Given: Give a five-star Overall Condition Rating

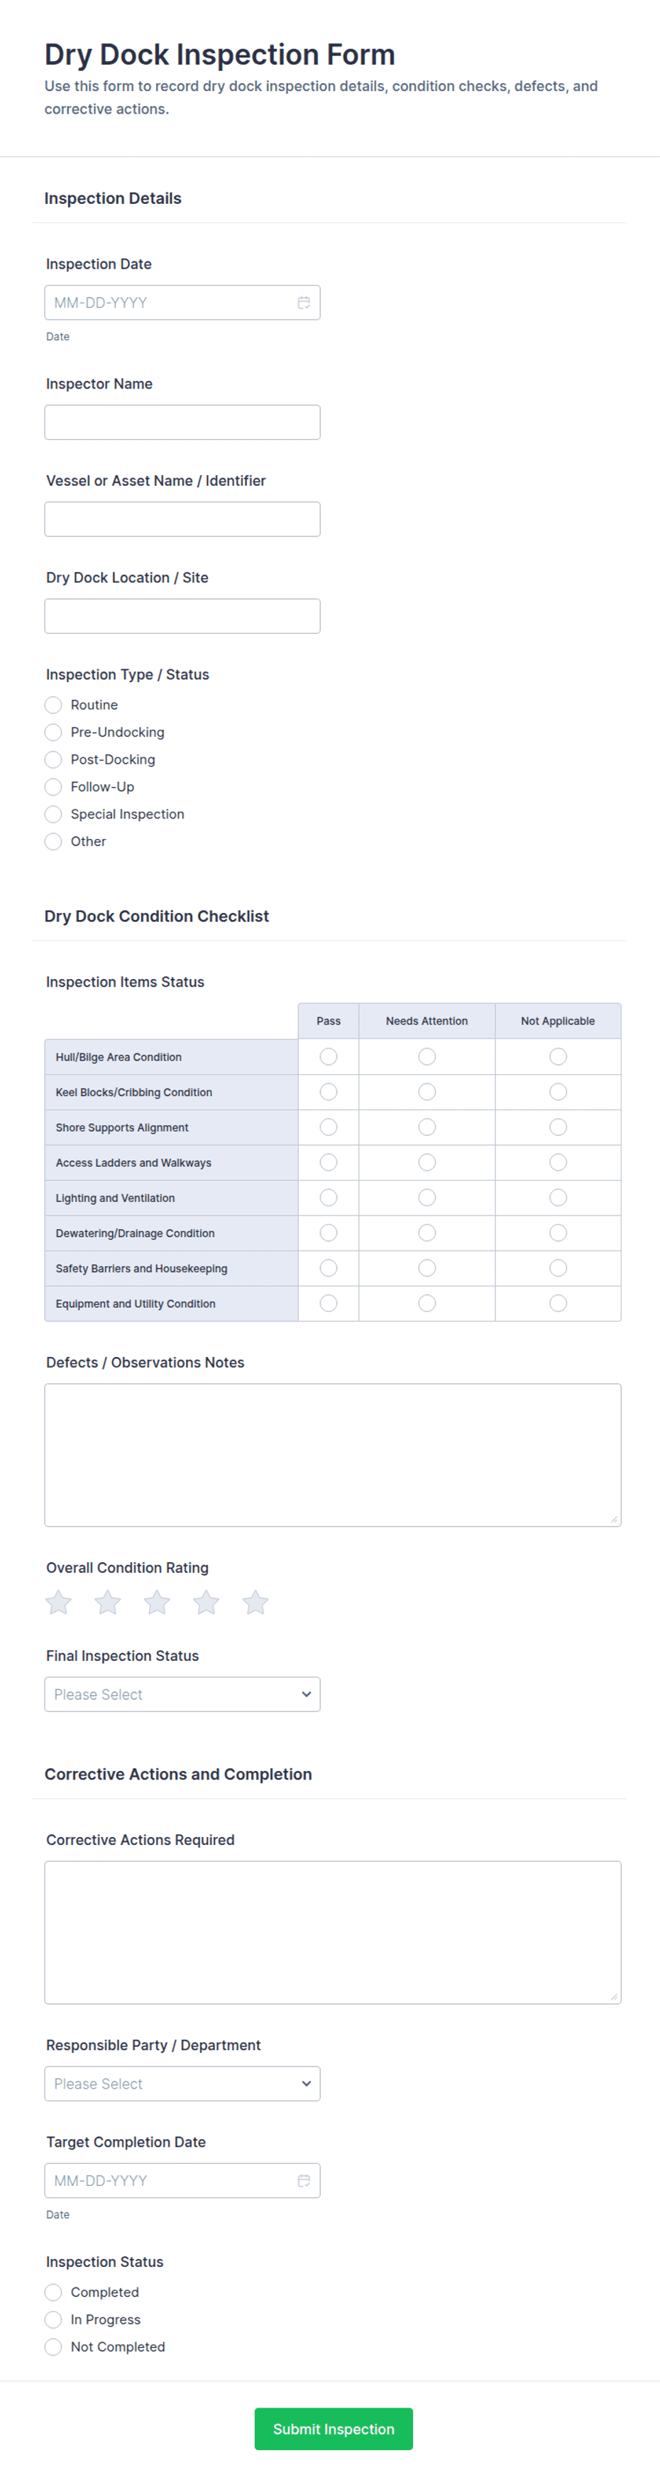Looking at the screenshot, I should click(x=254, y=1603).
